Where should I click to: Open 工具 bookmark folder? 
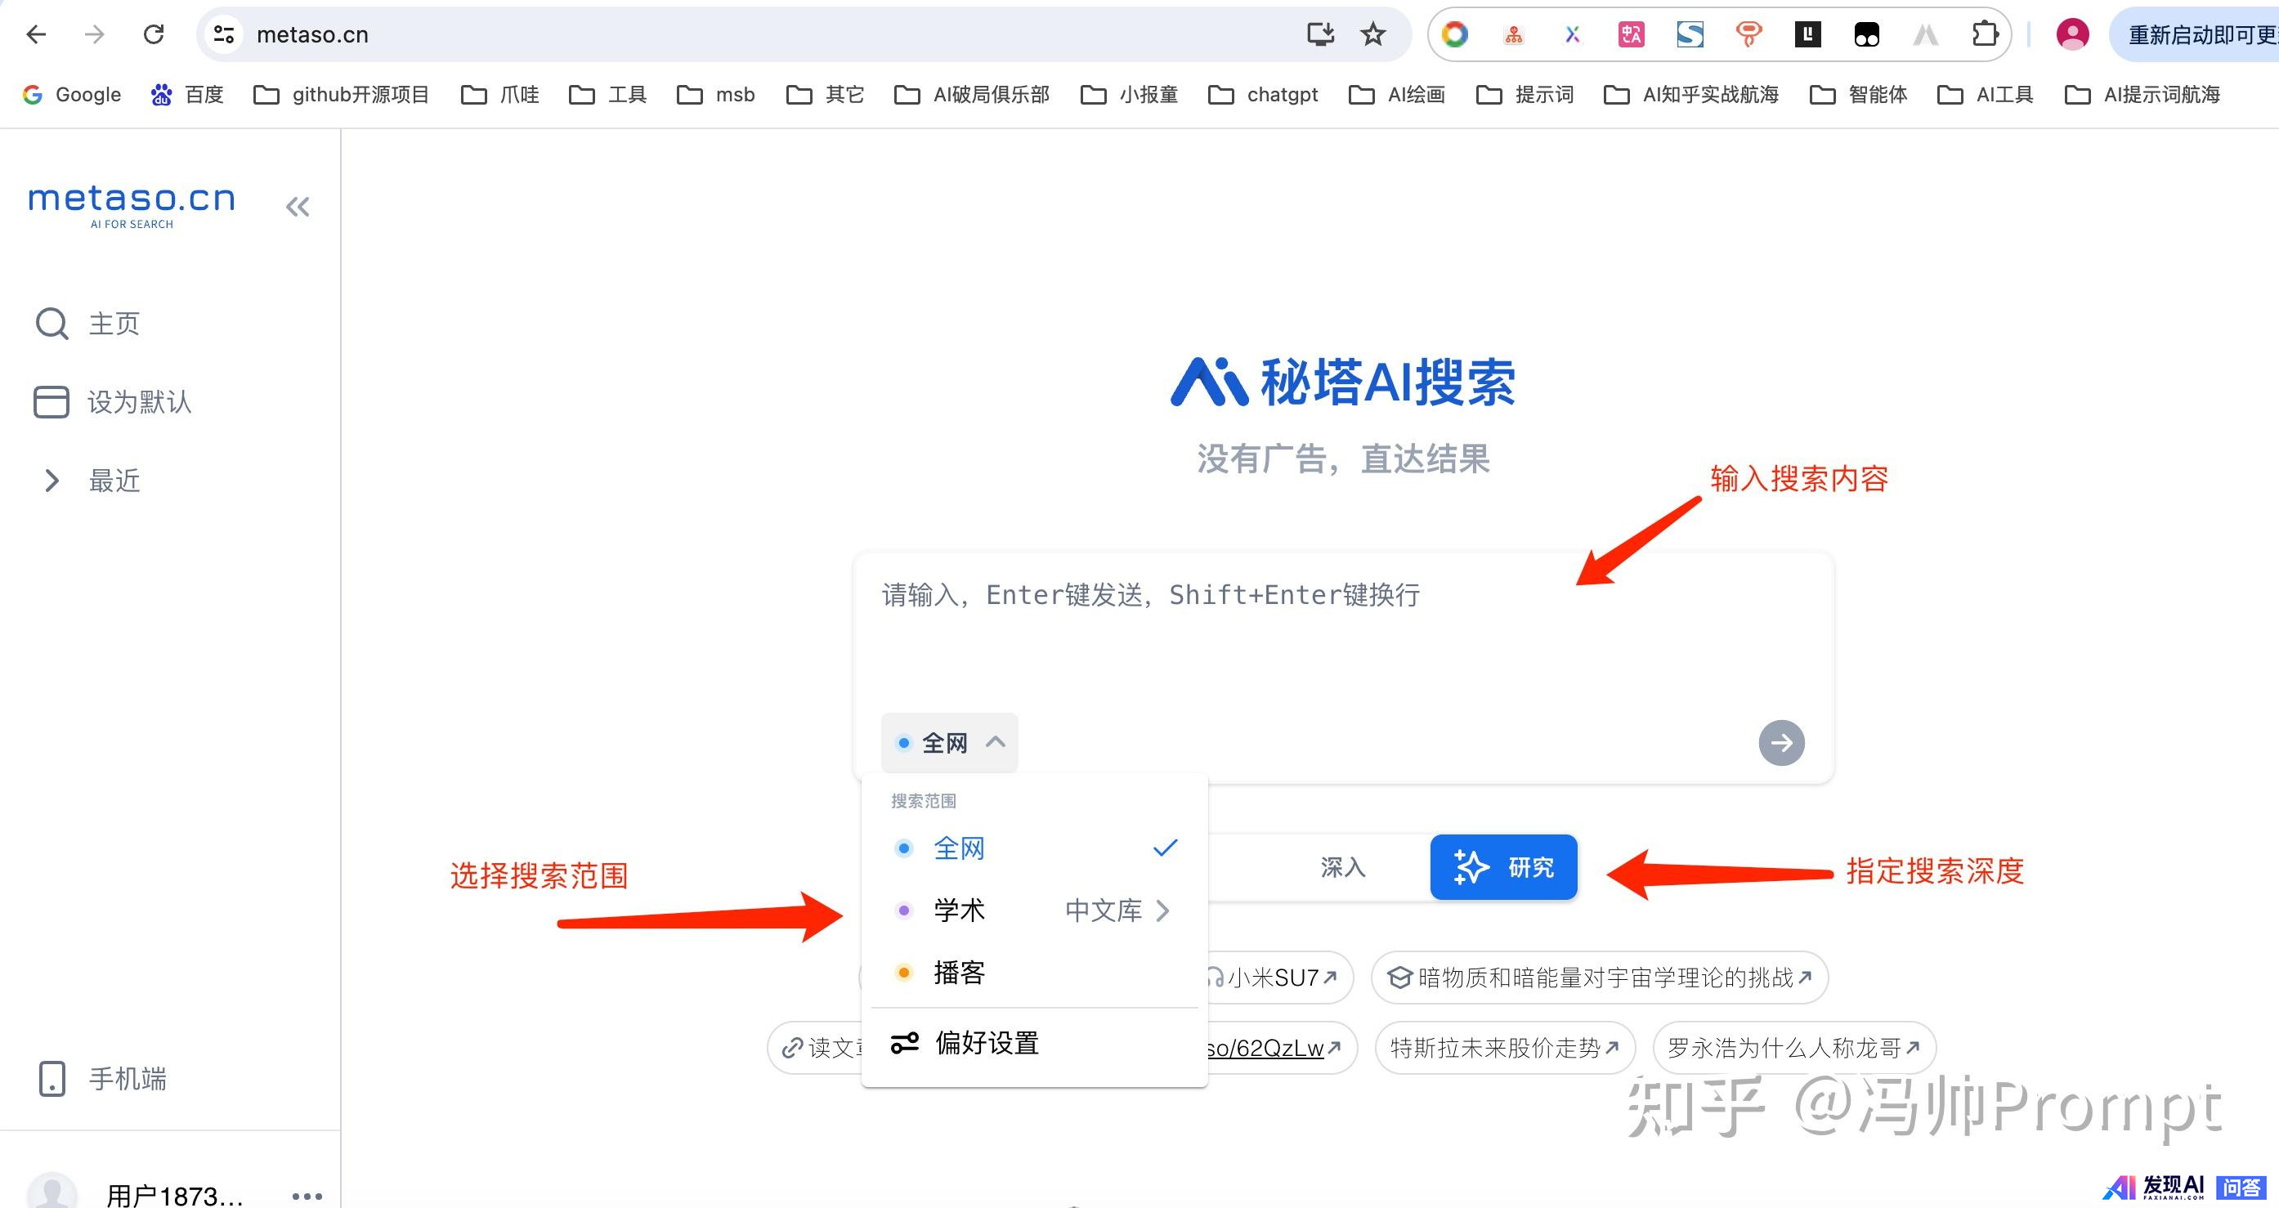point(608,95)
